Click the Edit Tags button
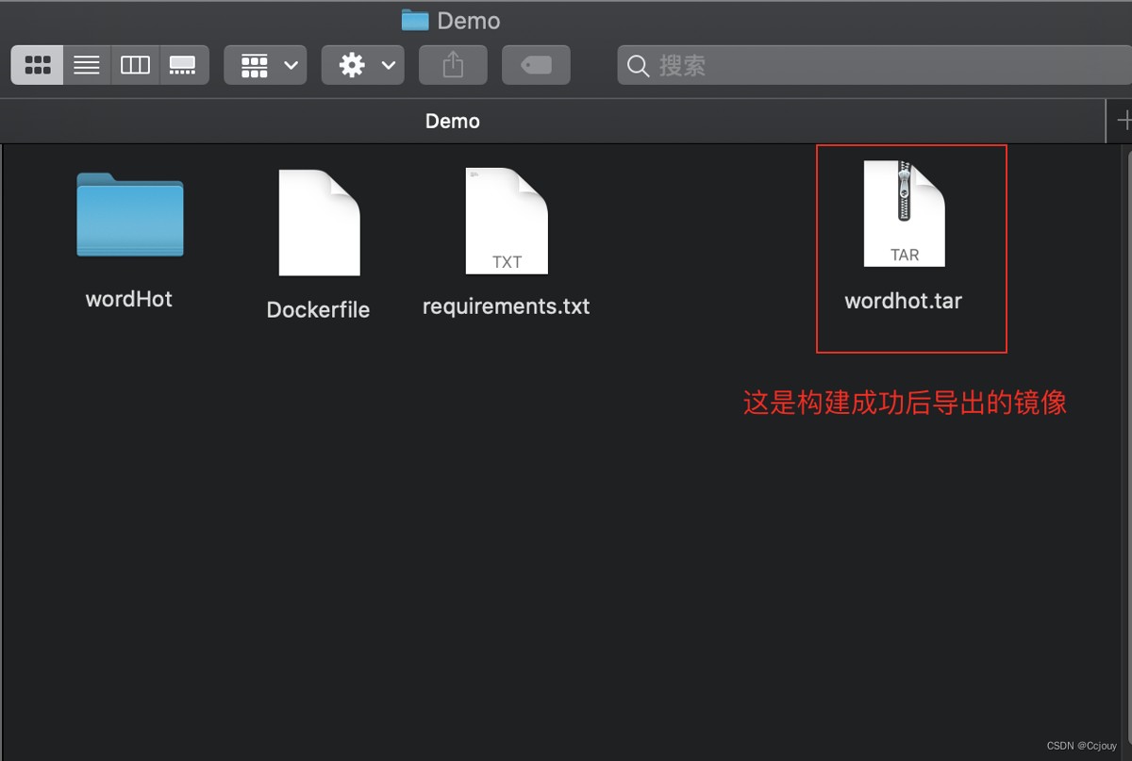Screen dimensions: 1132x761 tap(536, 65)
